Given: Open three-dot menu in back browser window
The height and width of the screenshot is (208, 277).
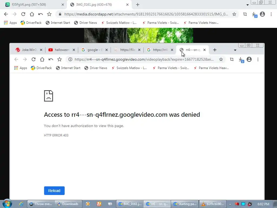Looking at the screenshot, I should click(x=271, y=14).
